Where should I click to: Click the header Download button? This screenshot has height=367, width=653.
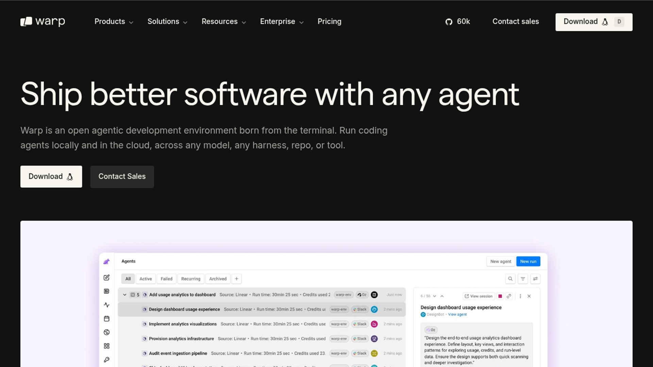pyautogui.click(x=594, y=22)
